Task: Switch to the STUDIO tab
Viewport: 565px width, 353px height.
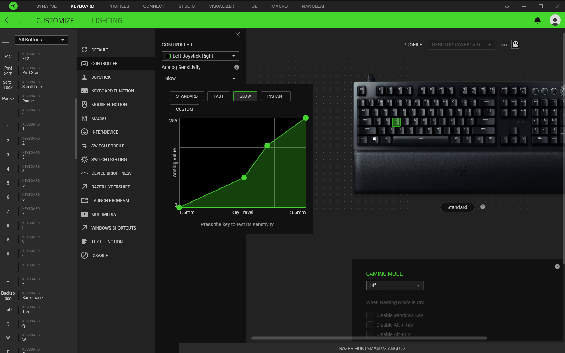Action: click(187, 6)
